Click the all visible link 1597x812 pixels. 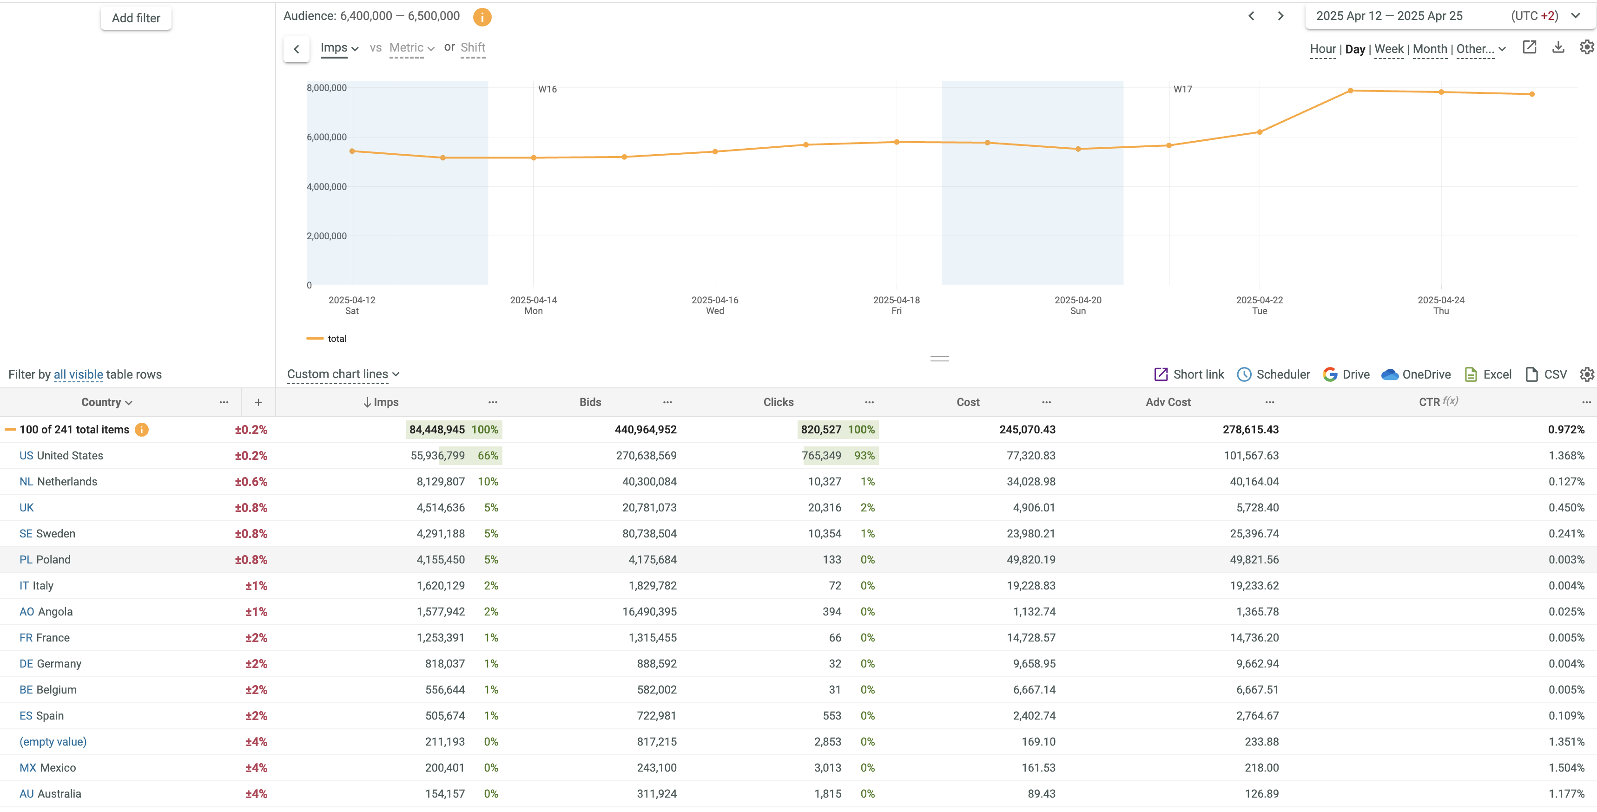coord(78,374)
